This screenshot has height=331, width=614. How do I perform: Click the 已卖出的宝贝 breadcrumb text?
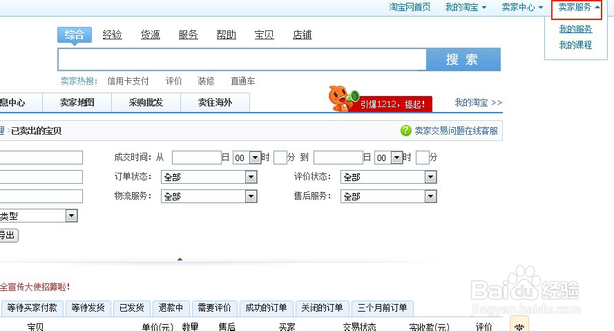click(36, 131)
